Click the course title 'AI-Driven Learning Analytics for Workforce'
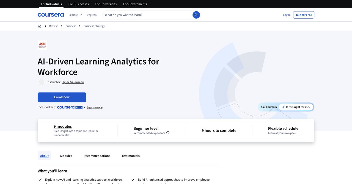The image size is (352, 184). click(x=98, y=66)
